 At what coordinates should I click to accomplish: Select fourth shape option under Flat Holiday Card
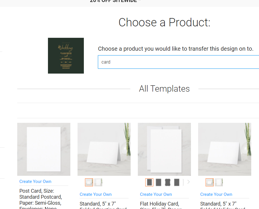(x=177, y=182)
